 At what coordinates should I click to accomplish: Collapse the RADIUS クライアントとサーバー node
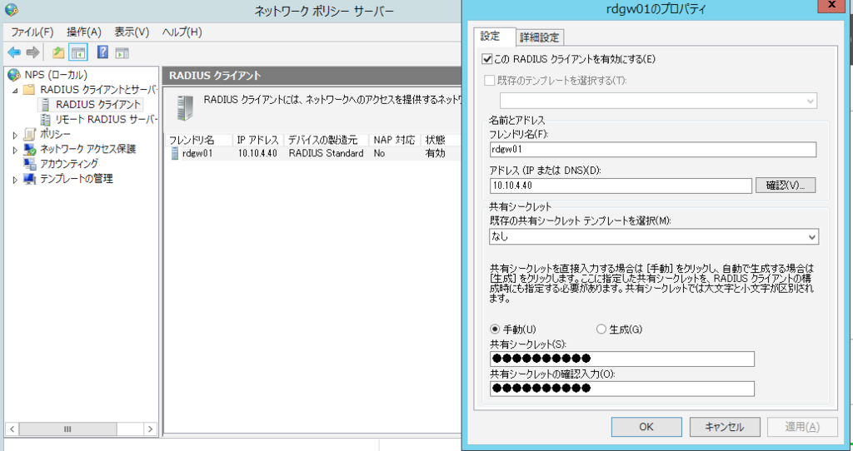coord(15,90)
